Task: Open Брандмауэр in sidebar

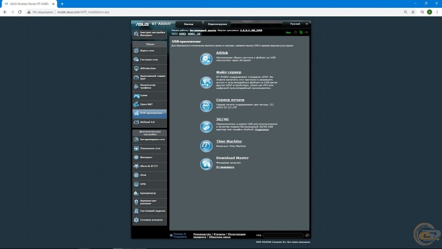Action: coord(149,193)
